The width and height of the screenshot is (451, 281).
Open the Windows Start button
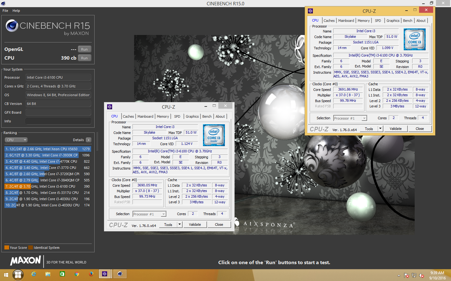pos(6,275)
